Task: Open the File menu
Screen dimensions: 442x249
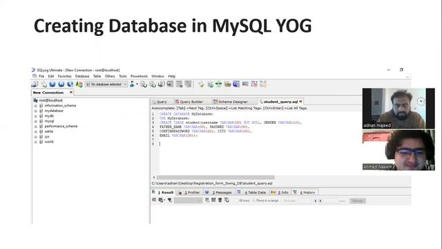Action: point(41,76)
